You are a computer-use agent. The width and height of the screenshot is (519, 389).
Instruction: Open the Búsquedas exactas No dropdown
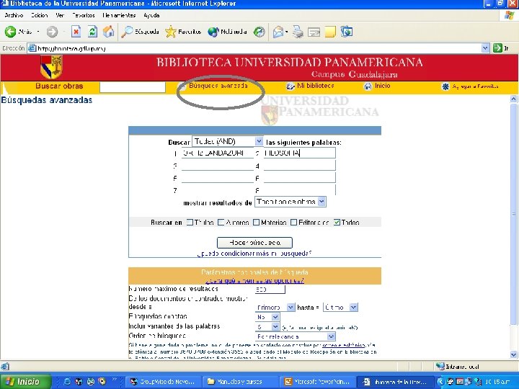click(267, 317)
